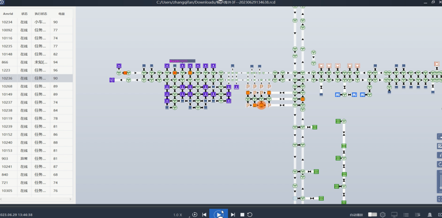This screenshot has height=218, width=442.
Task: Select AMR row 866
Action: click(36, 62)
